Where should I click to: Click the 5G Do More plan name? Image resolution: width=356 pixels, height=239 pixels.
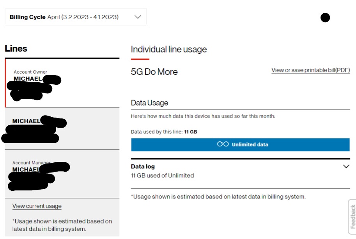click(x=154, y=72)
